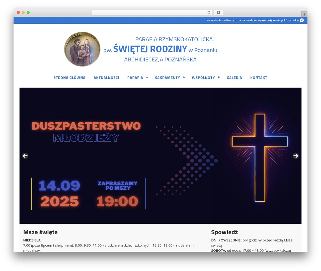
Task: Click the macOS yellow minimize window button
Action: (23, 12)
